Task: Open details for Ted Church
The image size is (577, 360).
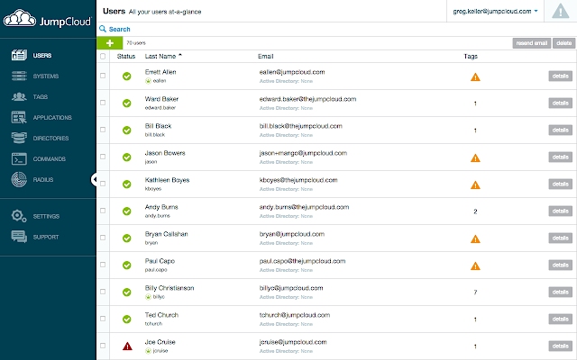Action: 561,319
